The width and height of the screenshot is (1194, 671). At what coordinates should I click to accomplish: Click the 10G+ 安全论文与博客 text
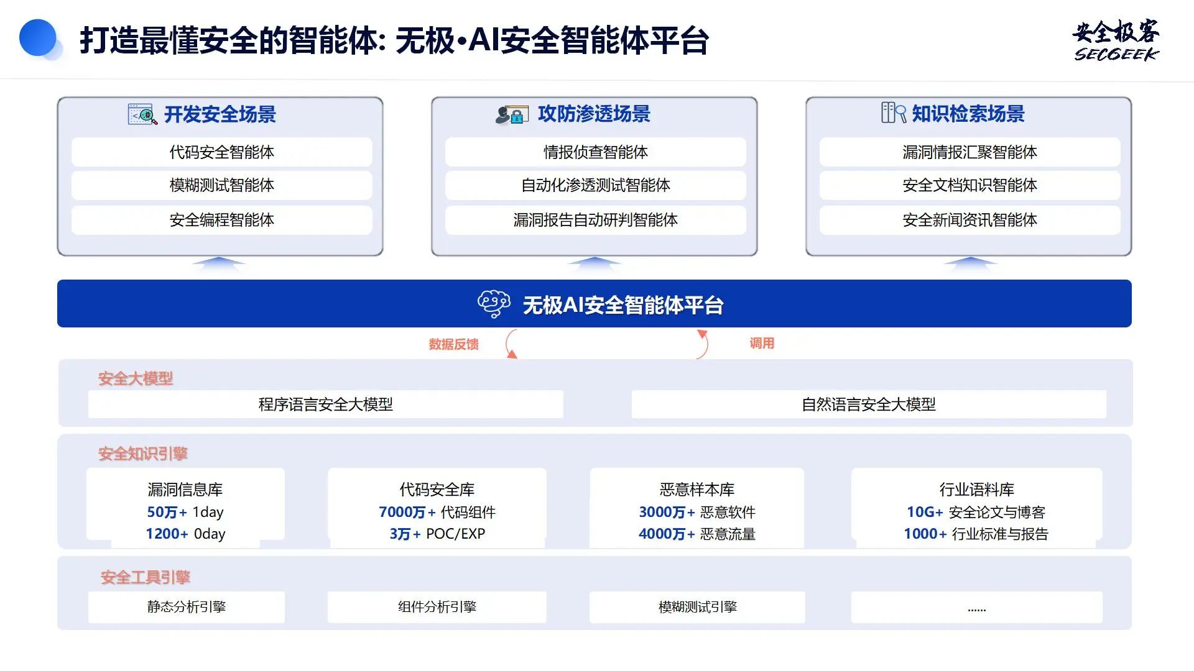pyautogui.click(x=976, y=512)
